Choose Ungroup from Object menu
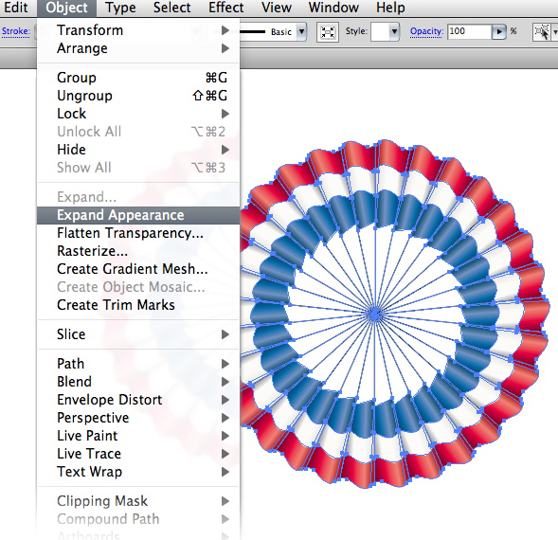 138,96
